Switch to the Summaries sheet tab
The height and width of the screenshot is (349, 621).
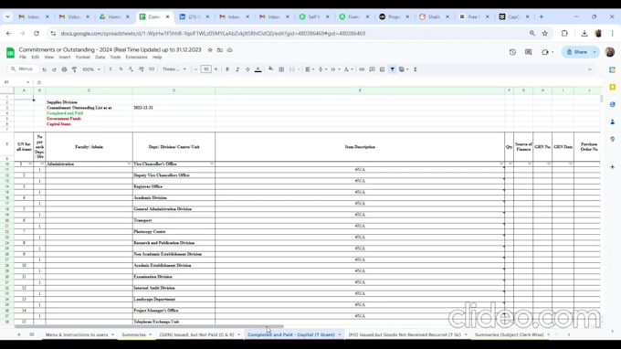click(x=134, y=334)
